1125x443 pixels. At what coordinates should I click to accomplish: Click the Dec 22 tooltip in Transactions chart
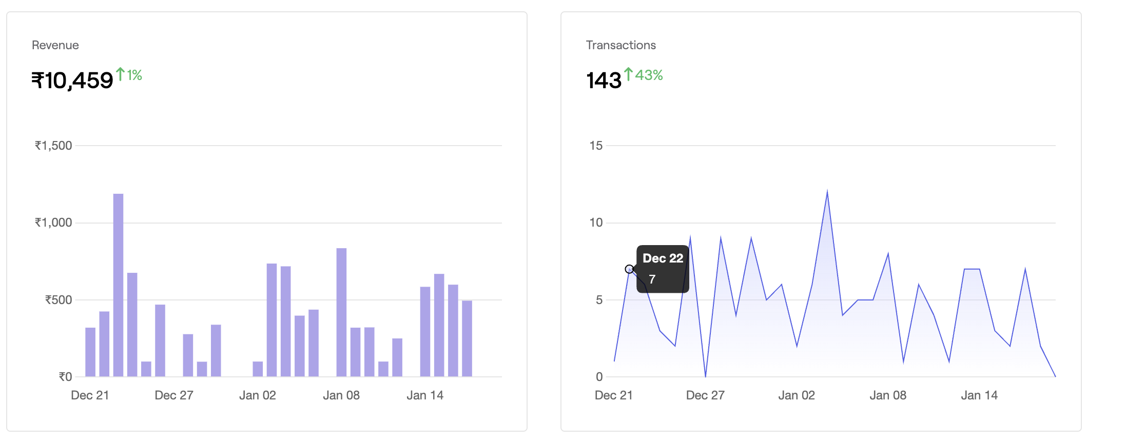[663, 269]
